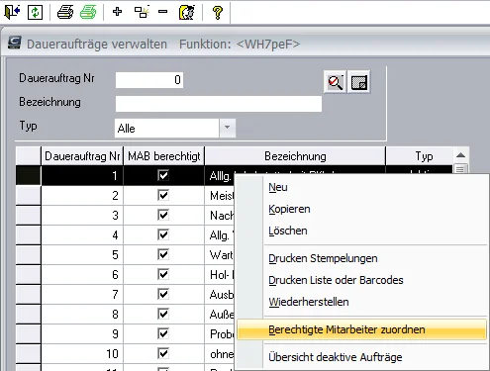Select row selector of Dauerauftrag 2
Screen dimensions: 490x371
click(x=29, y=195)
